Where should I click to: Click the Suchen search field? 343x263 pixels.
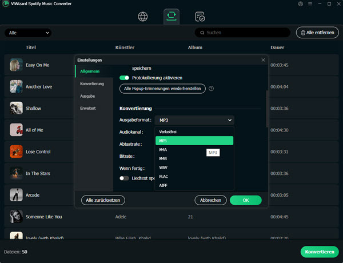click(242, 33)
